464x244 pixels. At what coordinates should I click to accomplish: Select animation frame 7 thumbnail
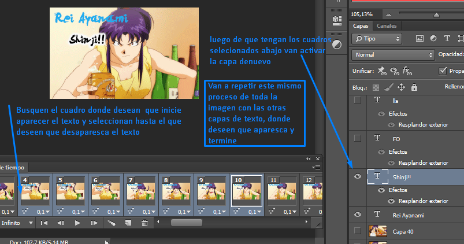click(141, 191)
